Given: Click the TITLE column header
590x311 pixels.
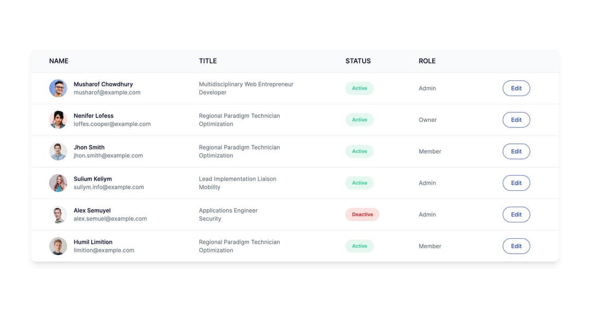Looking at the screenshot, I should point(208,61).
